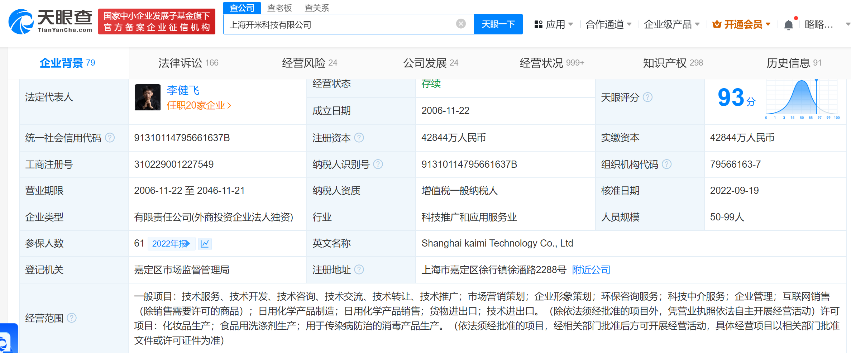The image size is (851, 353).
Task: Open the 2022年报 link
Action: click(x=171, y=244)
